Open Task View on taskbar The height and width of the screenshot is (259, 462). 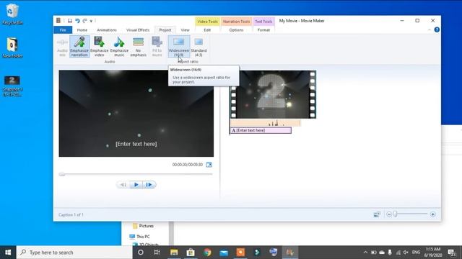157,253
